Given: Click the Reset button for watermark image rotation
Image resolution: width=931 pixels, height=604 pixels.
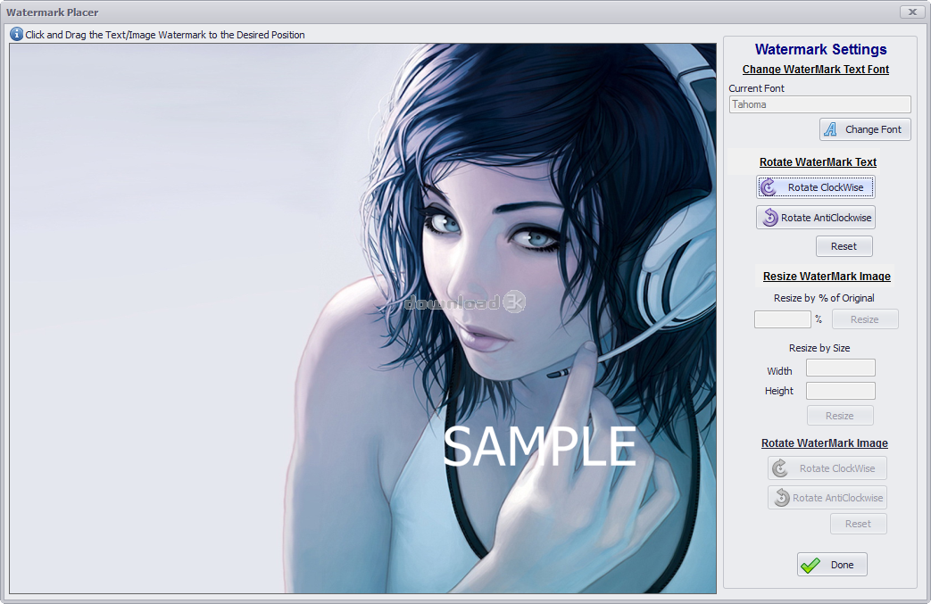Looking at the screenshot, I should 858,524.
